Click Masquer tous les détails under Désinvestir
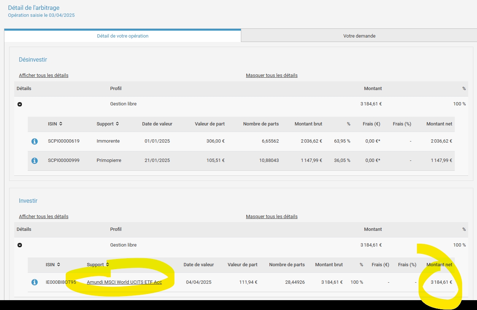Image resolution: width=477 pixels, height=310 pixels. (272, 75)
